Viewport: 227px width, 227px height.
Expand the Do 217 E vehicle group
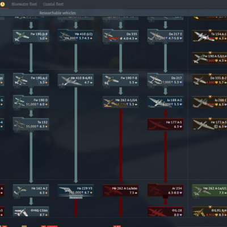pyautogui.click(x=165, y=36)
